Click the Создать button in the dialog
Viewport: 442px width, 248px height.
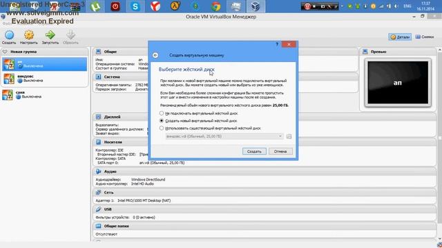[254, 152]
